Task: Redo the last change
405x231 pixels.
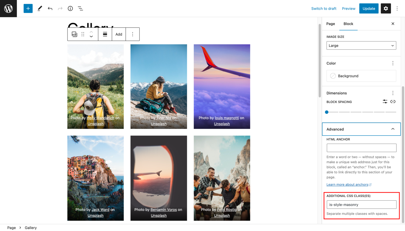Action: point(60,8)
